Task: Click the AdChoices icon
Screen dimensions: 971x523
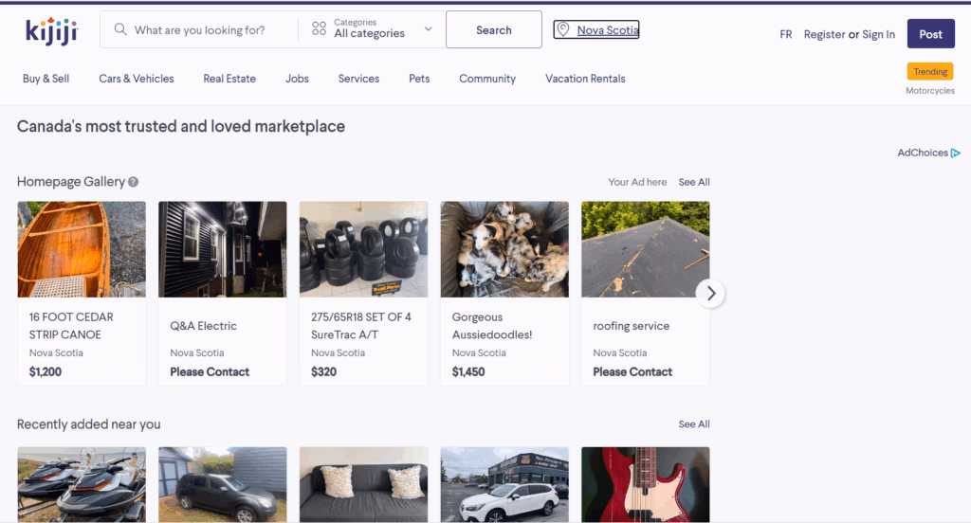Action: pos(956,153)
